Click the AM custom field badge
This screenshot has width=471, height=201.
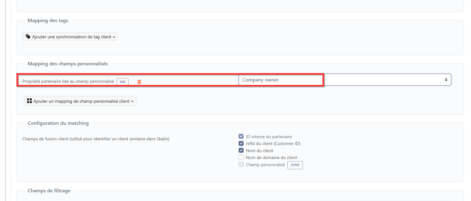tap(122, 82)
